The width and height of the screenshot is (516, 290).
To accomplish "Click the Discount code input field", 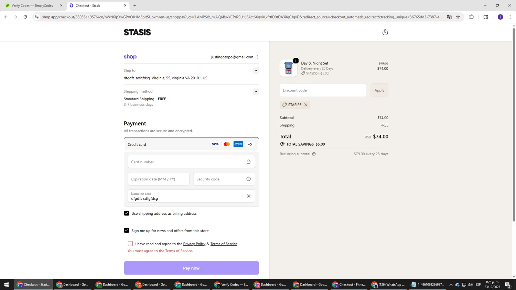I will (323, 90).
